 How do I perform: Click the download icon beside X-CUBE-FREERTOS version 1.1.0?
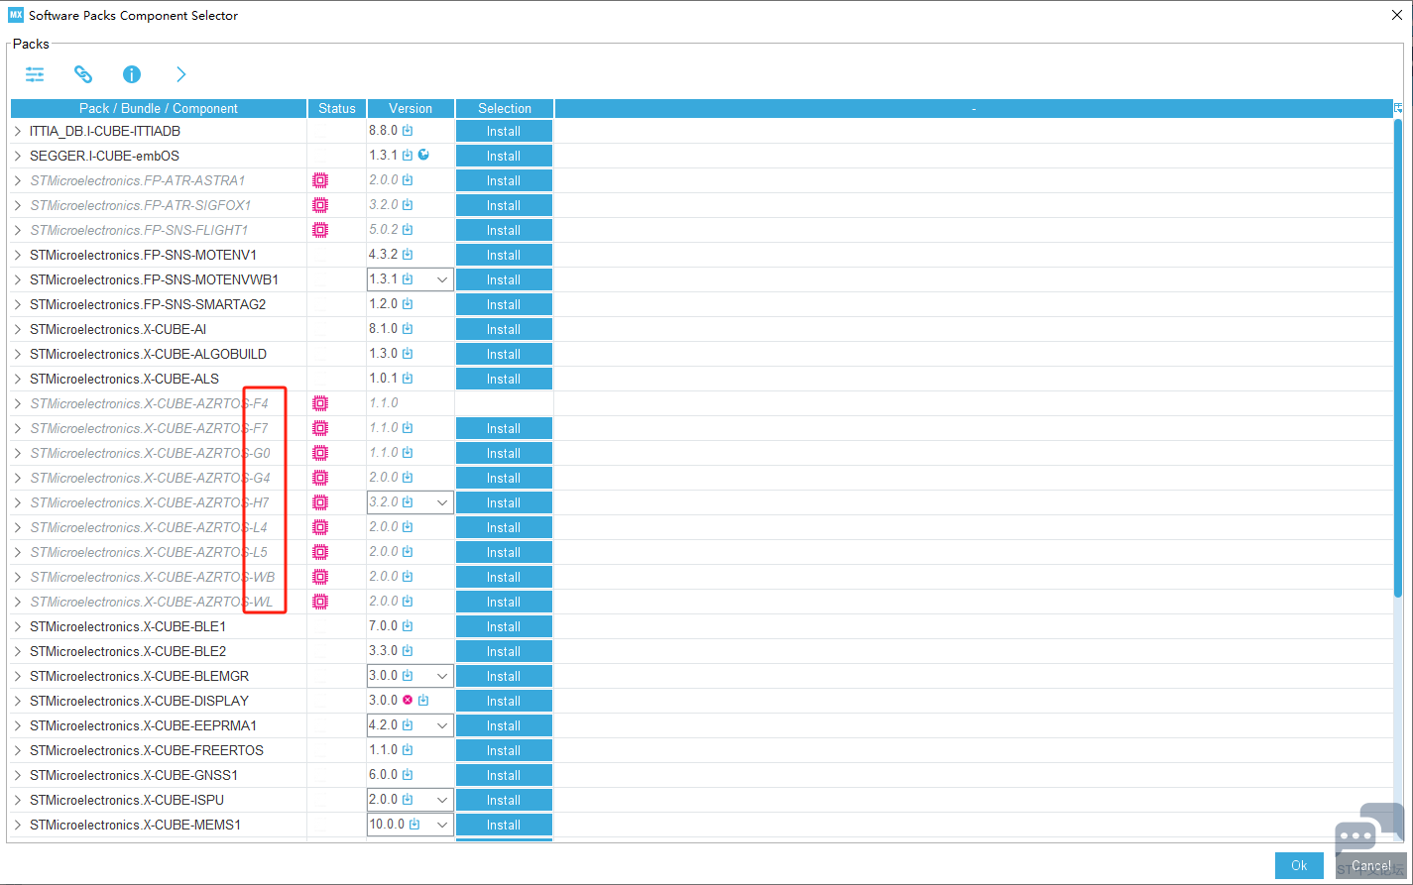408,750
